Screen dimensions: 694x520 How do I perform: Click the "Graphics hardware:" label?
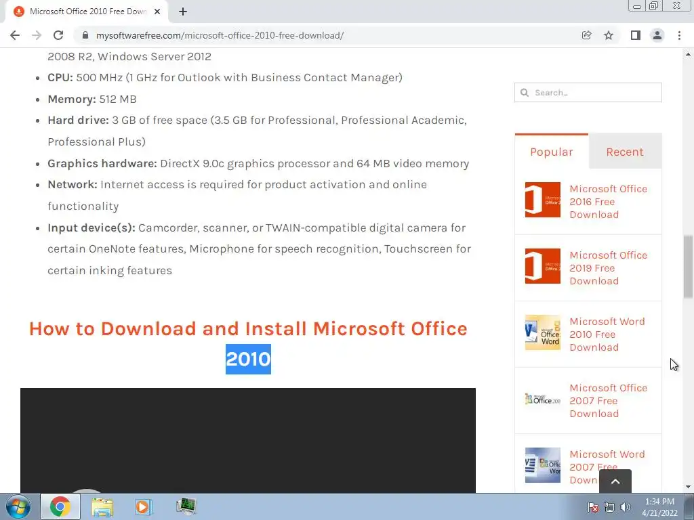point(102,164)
